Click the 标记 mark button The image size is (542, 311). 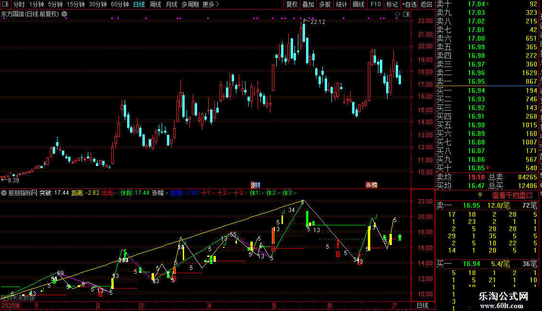[392, 4]
